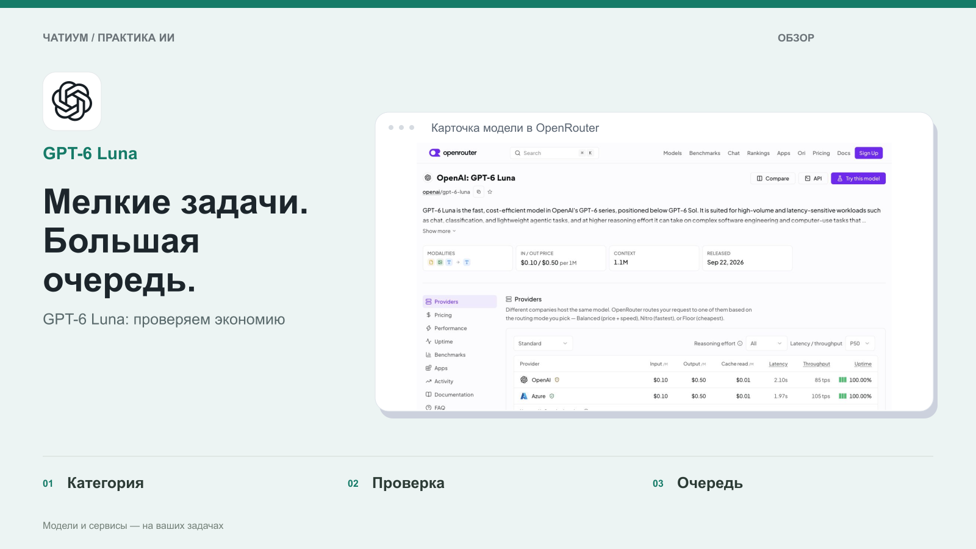Click the shield badge next to OpenAI provider

coord(557,380)
